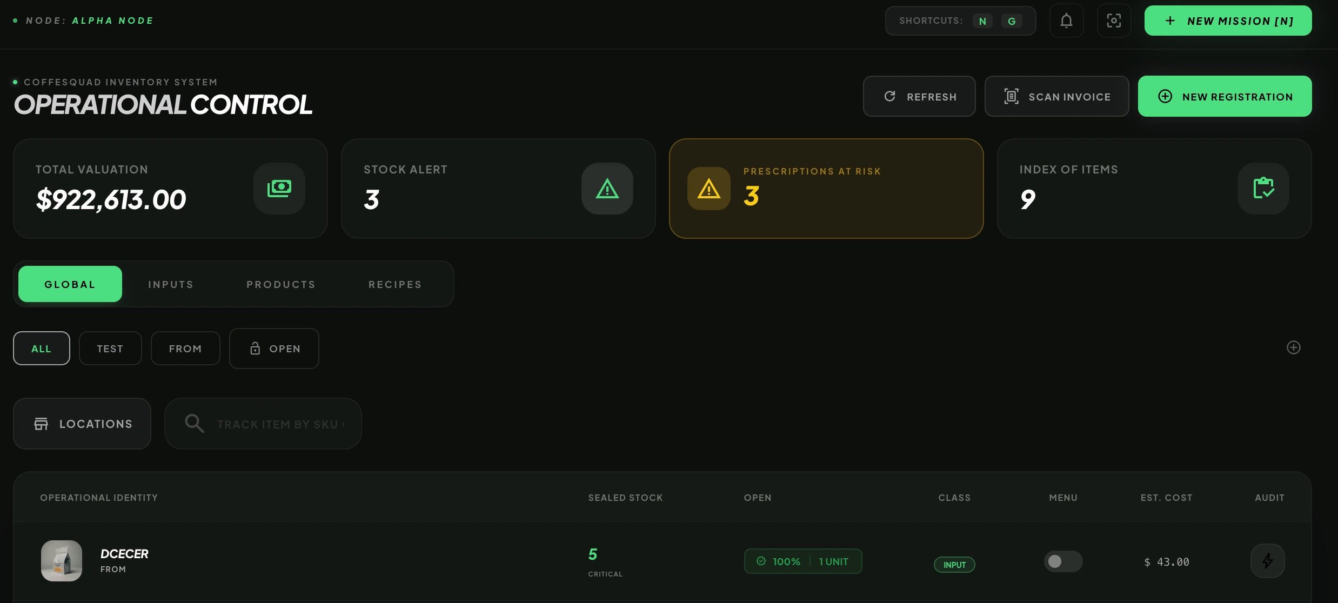Open the Products tab
Viewport: 1338px width, 603px height.
coord(281,284)
